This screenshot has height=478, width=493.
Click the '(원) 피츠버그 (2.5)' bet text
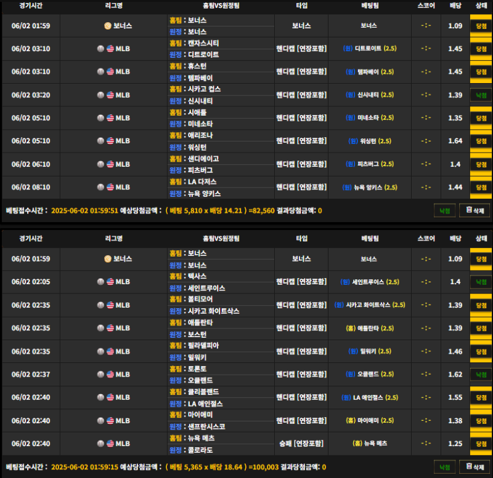[x=370, y=164]
